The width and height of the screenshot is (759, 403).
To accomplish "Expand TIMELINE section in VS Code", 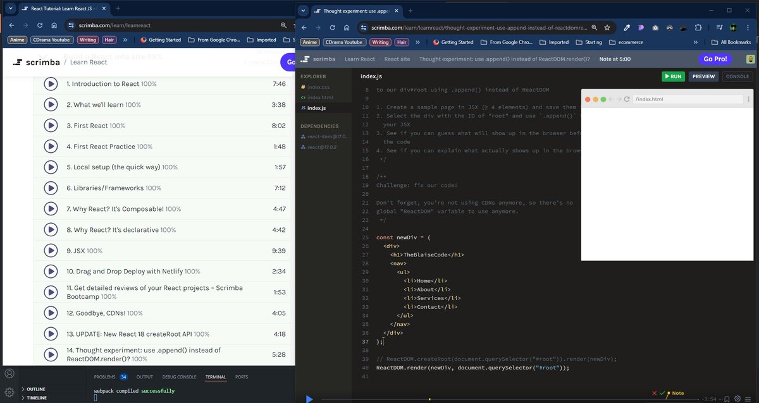I will pos(33,398).
